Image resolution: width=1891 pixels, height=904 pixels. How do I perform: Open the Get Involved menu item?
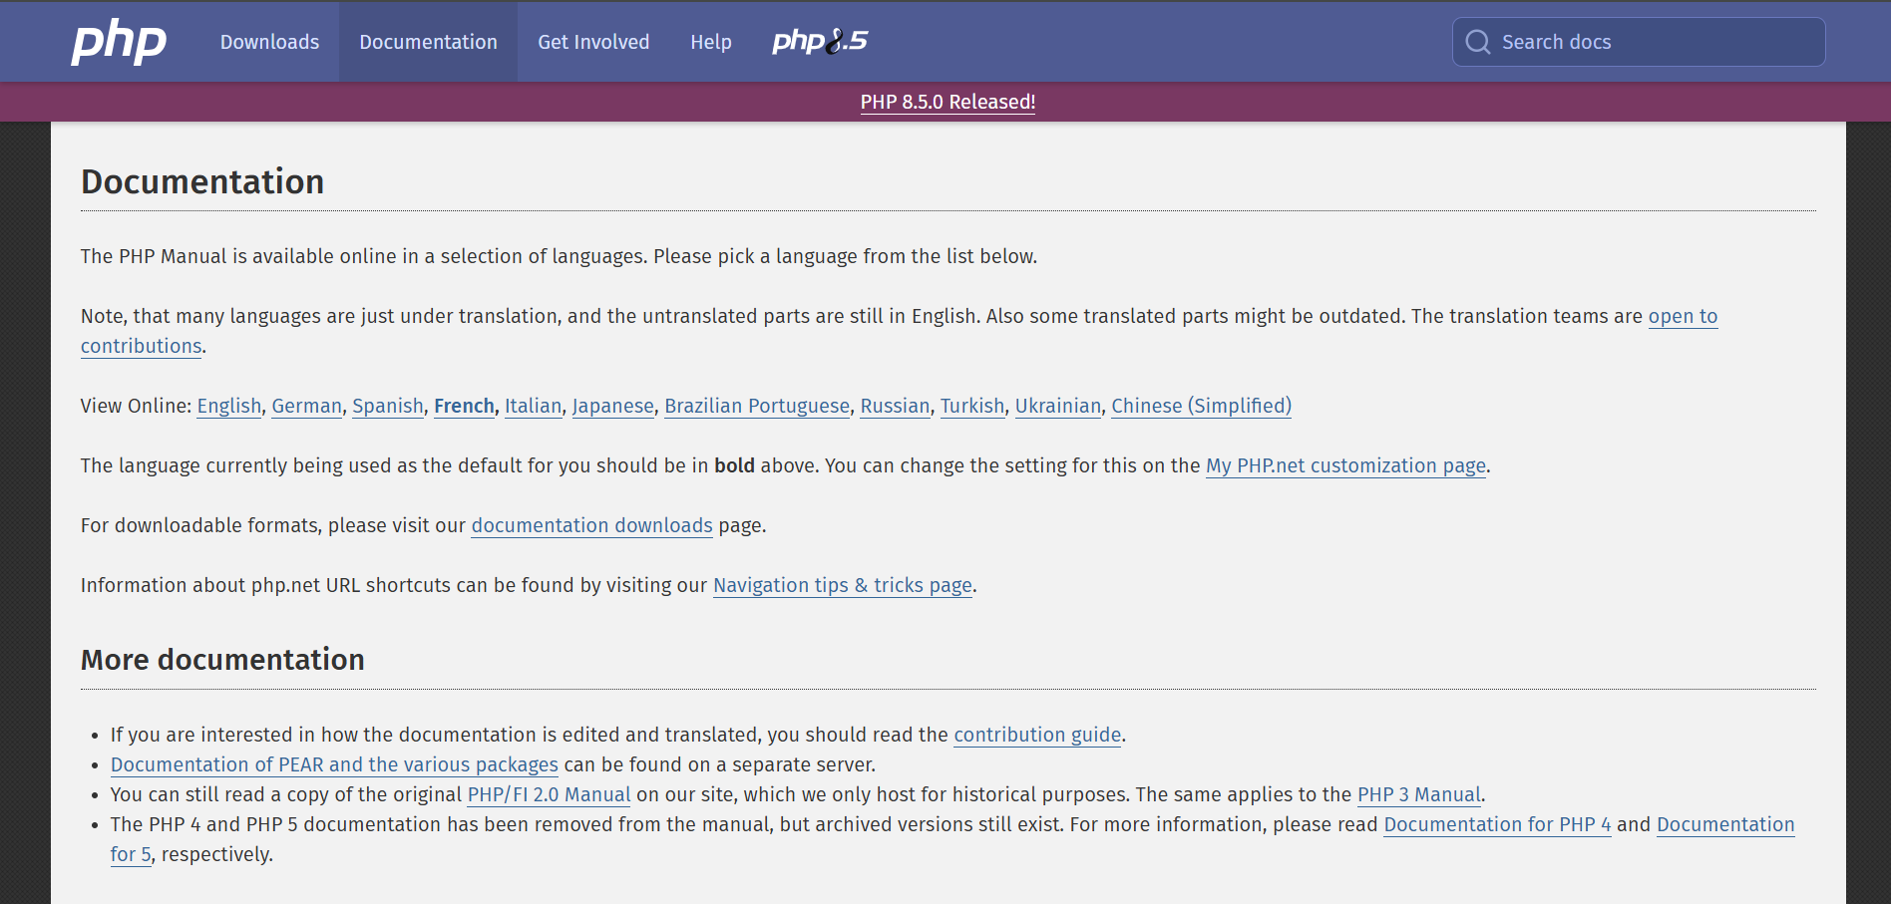click(x=593, y=42)
